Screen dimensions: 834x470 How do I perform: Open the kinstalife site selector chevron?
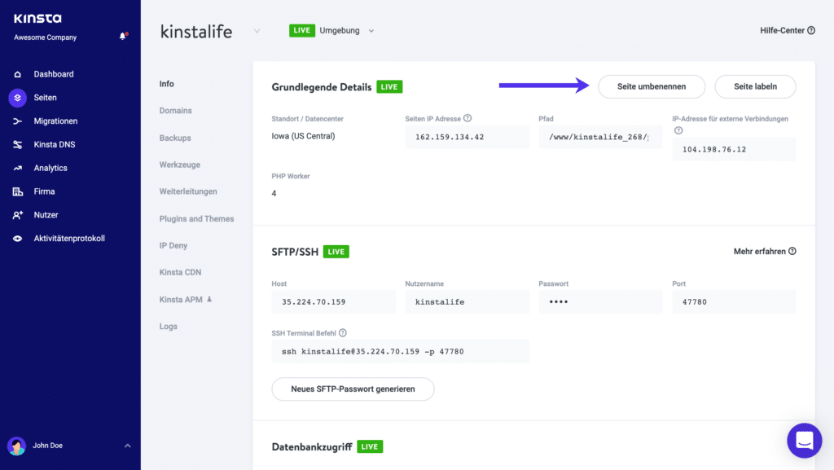click(x=257, y=30)
